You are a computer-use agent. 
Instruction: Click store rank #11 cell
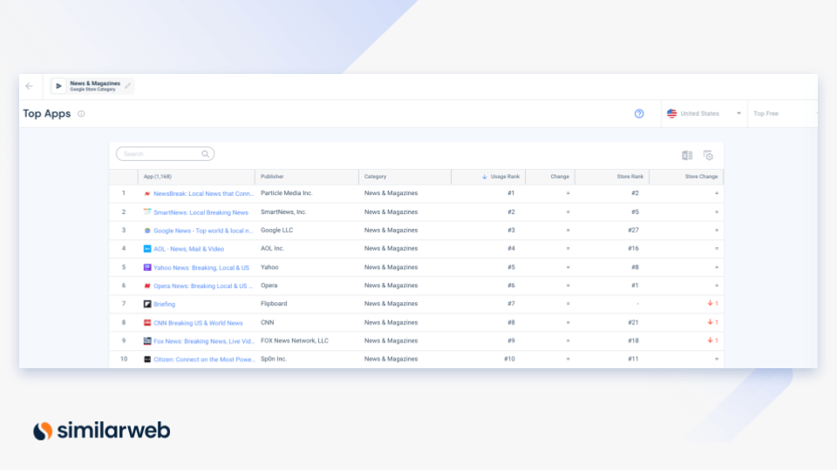tap(633, 359)
